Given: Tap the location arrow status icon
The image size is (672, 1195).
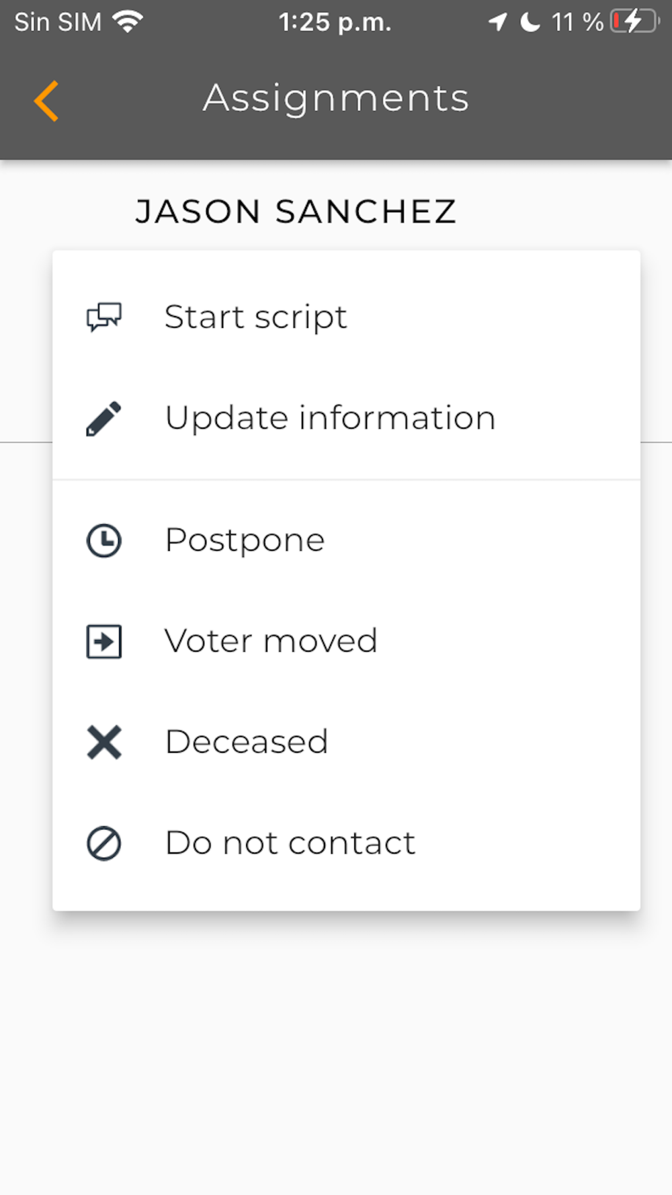Looking at the screenshot, I should 498,22.
